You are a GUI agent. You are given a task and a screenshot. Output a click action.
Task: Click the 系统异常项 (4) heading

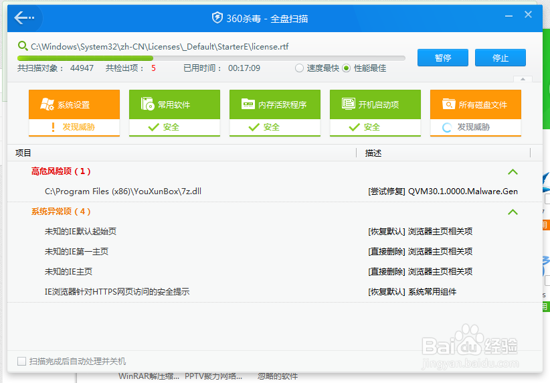coord(61,212)
